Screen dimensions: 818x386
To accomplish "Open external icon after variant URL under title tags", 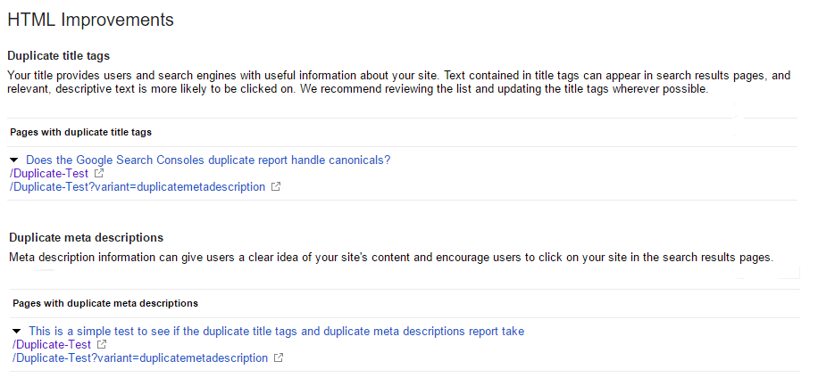I will [x=277, y=186].
